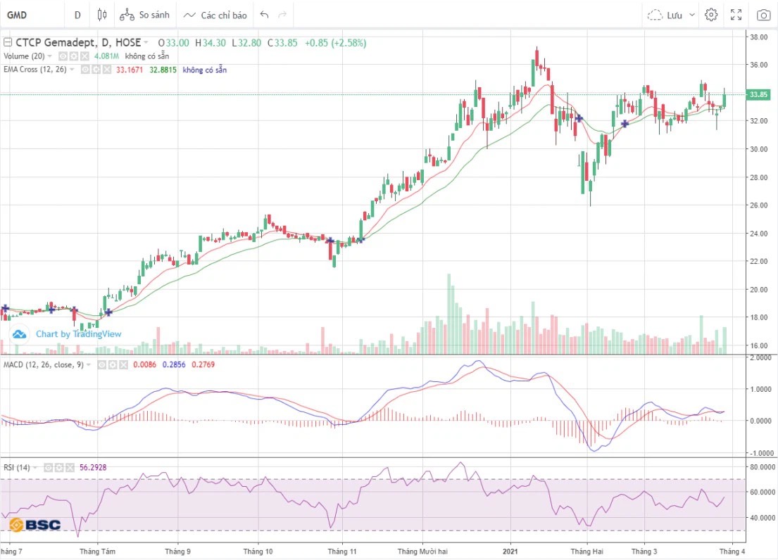Screen dimensions: 778x560
Task: Click the redo arrow in toolbar
Action: point(282,15)
